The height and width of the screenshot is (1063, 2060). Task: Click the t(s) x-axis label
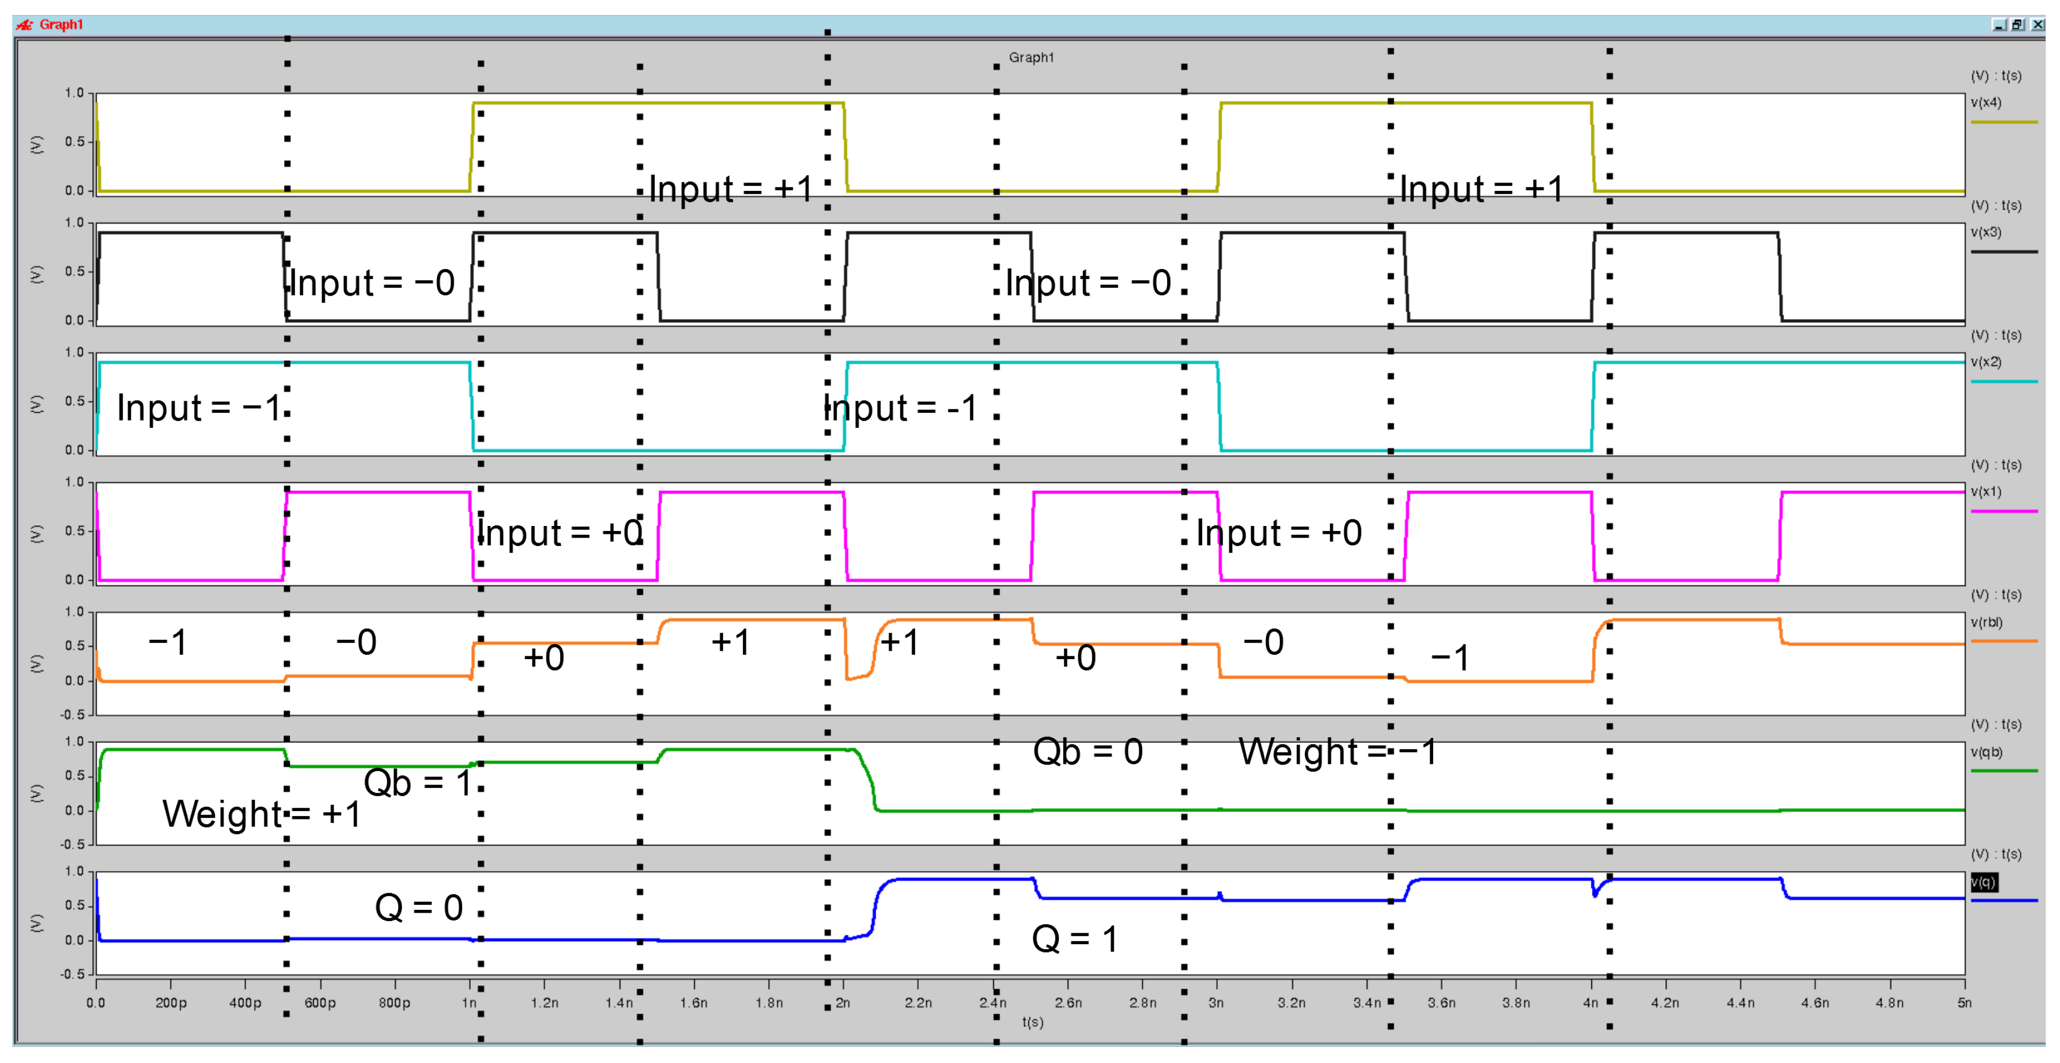coord(1032,1022)
